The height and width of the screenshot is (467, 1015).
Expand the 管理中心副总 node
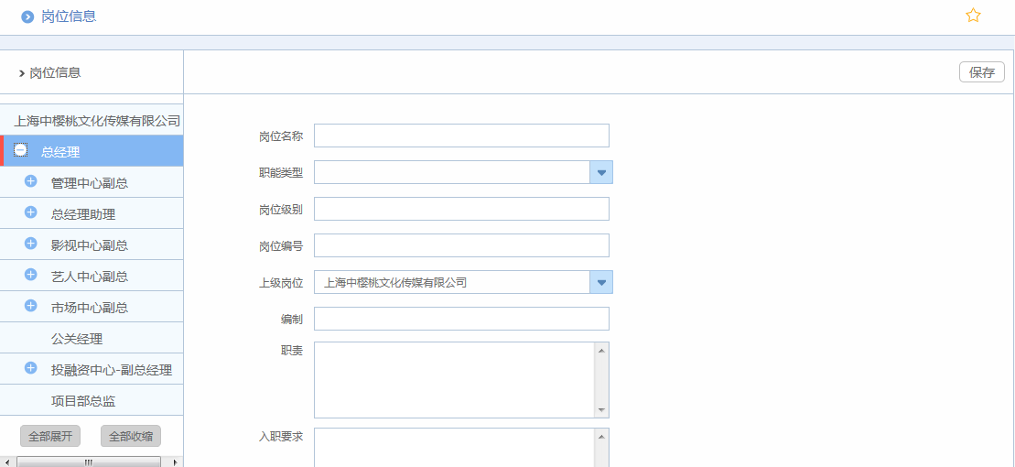[30, 180]
